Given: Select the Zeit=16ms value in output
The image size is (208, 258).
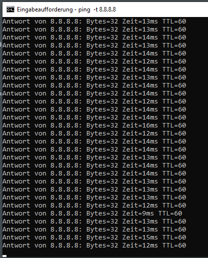Looking at the screenshot, I should click(x=140, y=125).
